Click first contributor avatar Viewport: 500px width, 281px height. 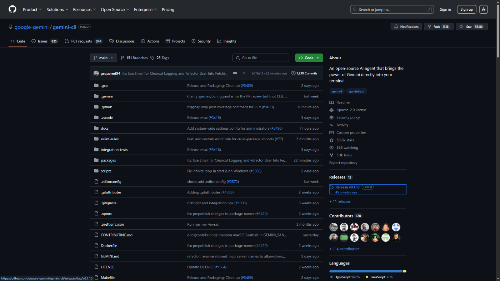(334, 227)
